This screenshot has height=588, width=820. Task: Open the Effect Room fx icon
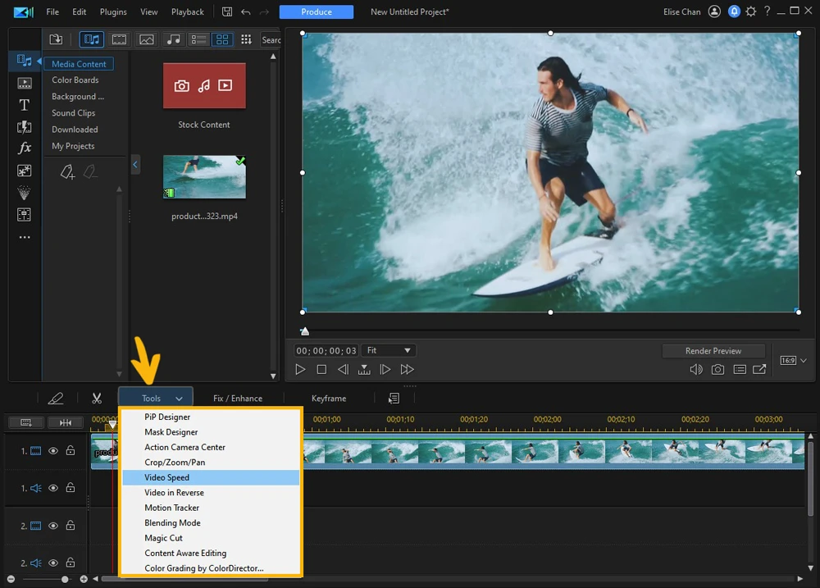pos(25,148)
